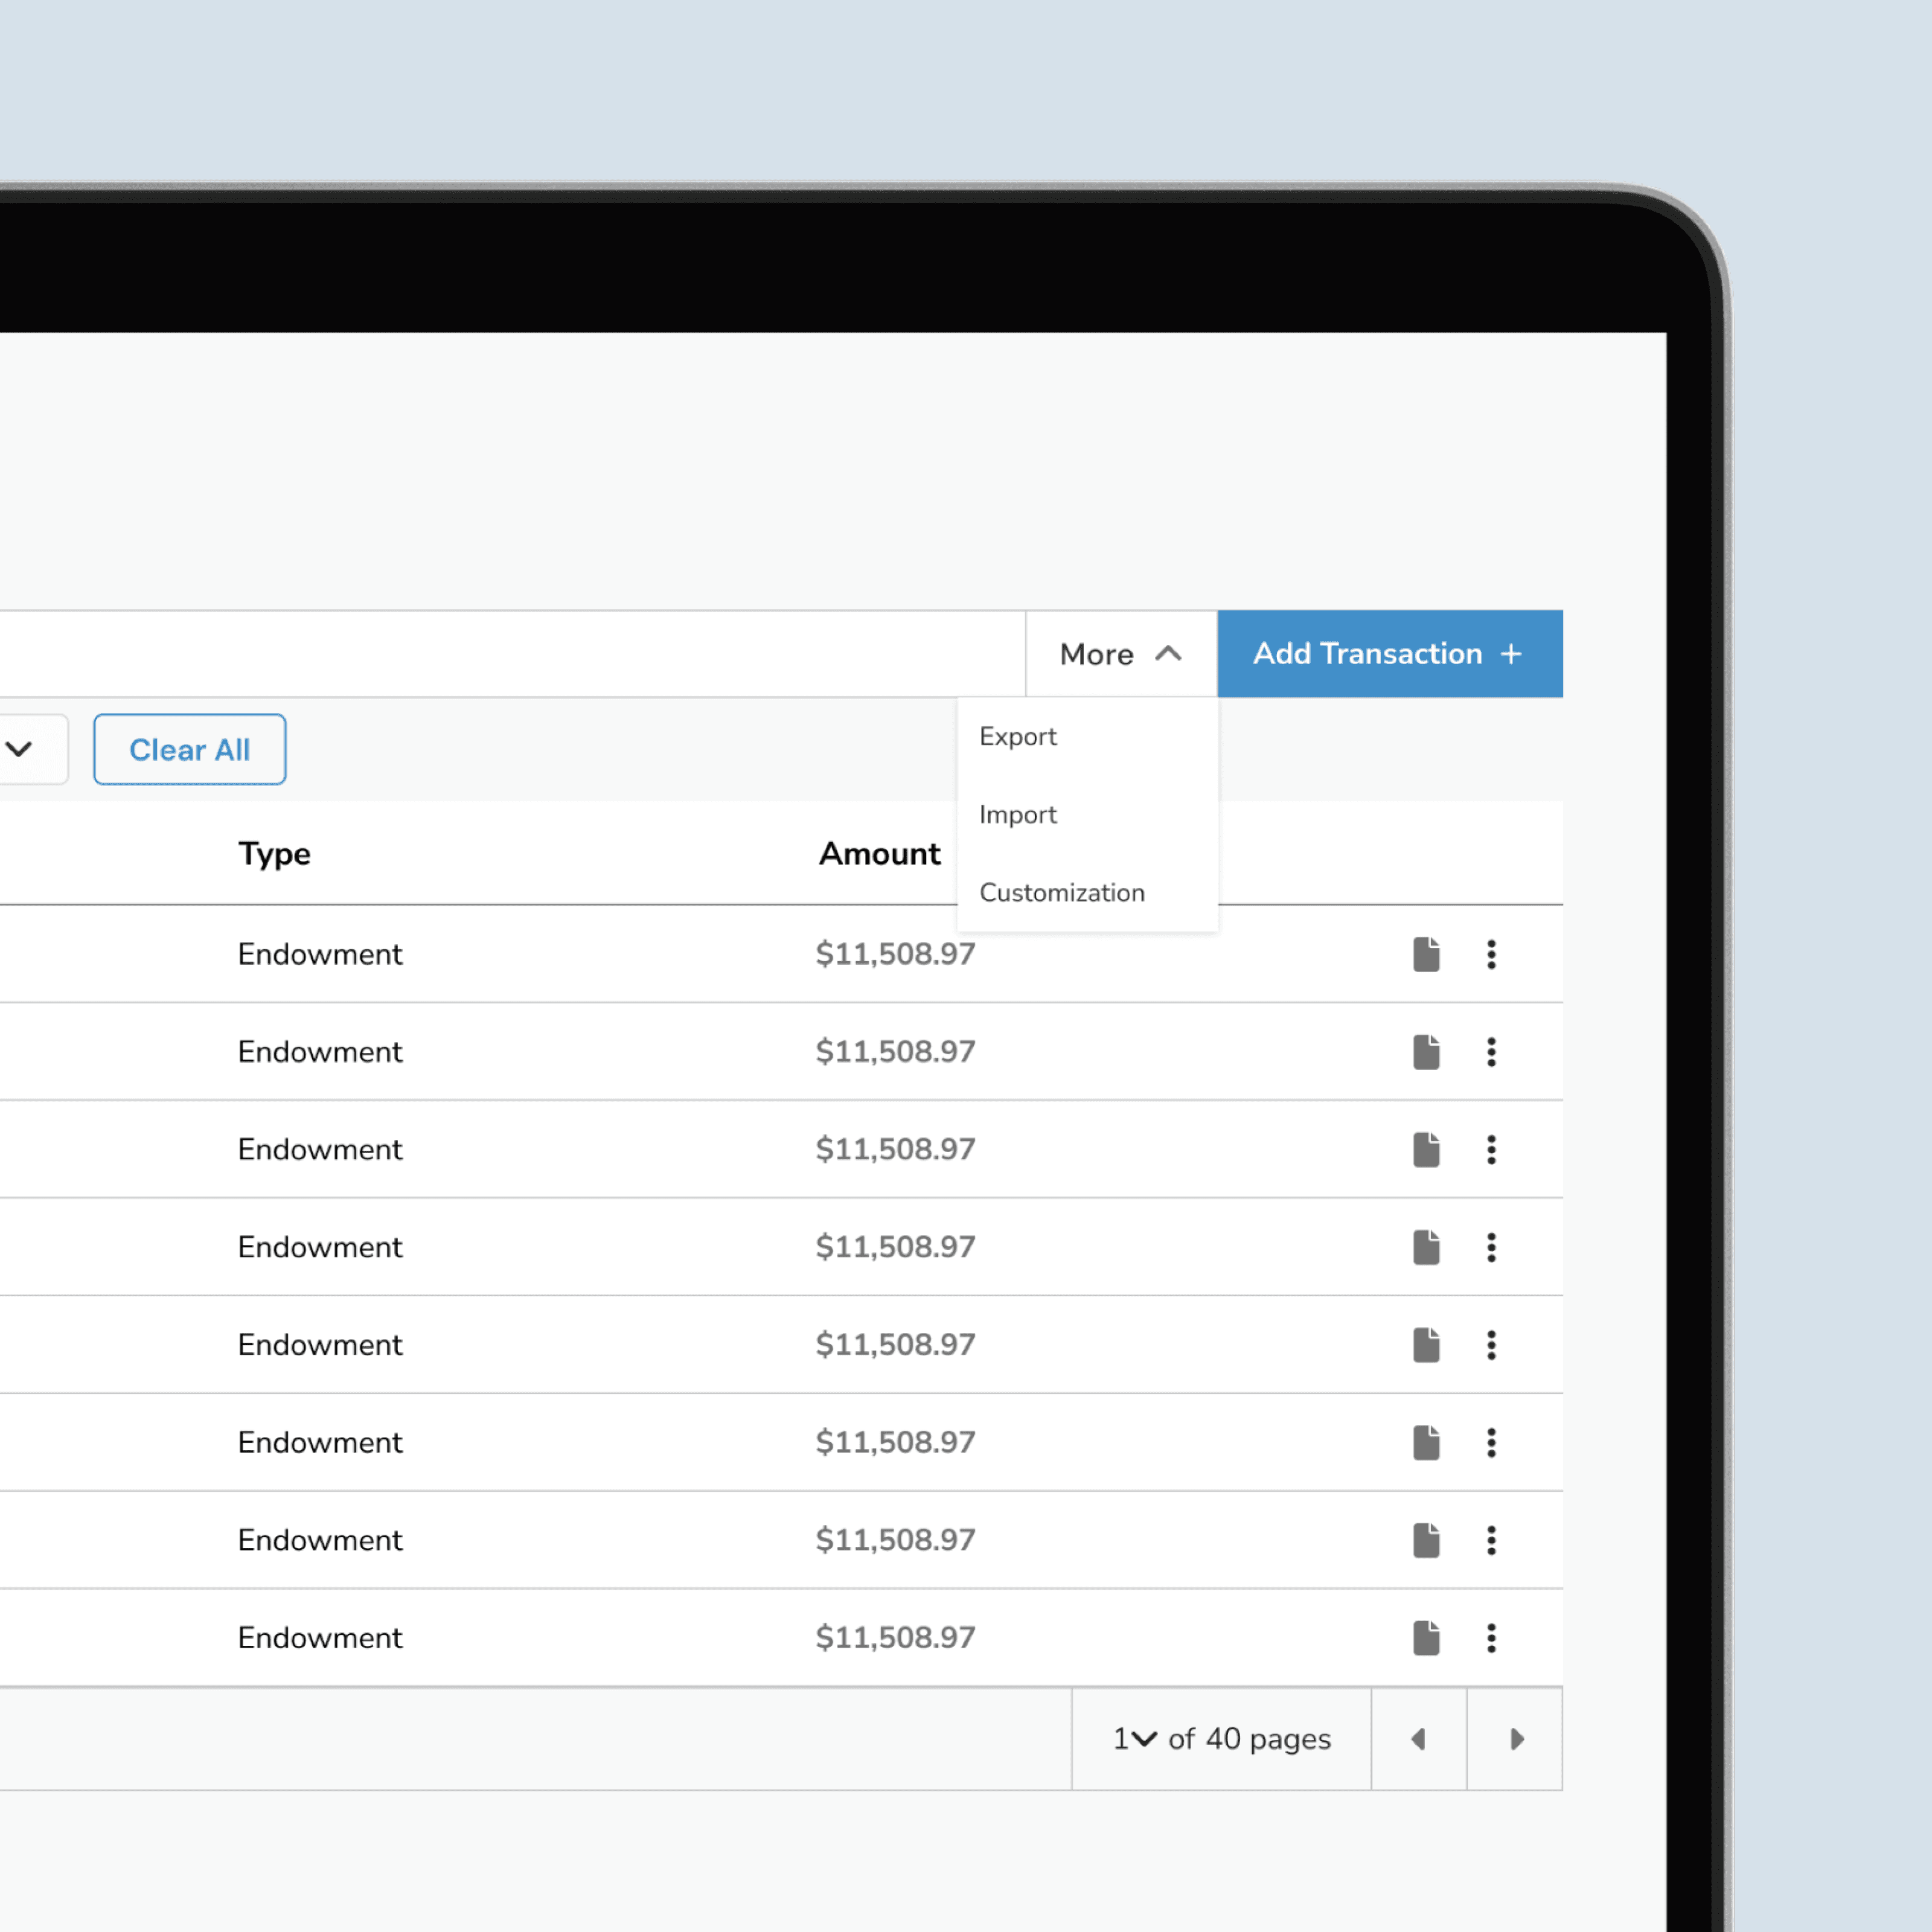
Task: Select Import from More menu
Action: 1017,815
